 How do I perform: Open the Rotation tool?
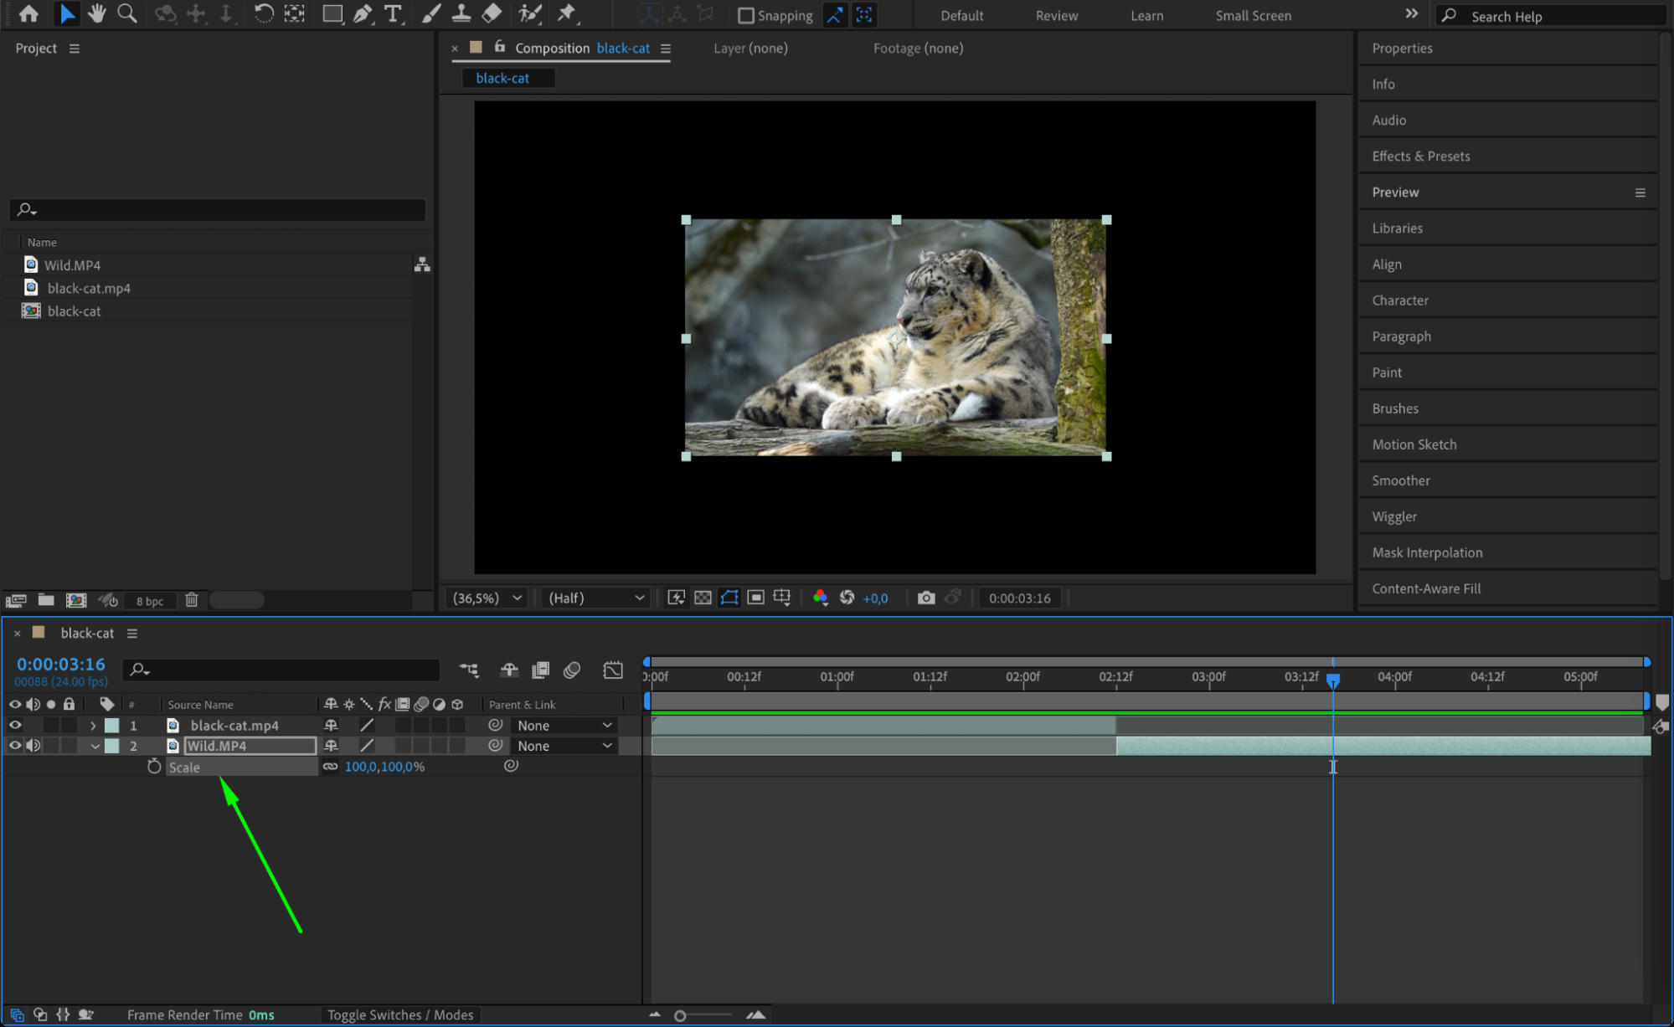click(262, 13)
